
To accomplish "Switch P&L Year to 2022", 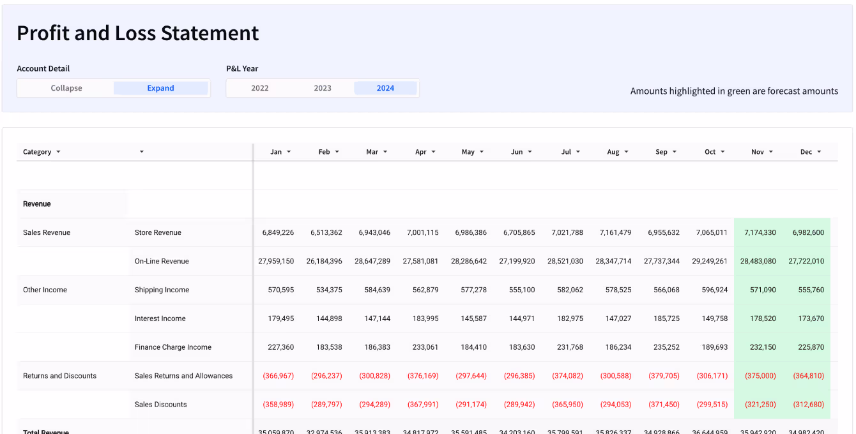I will 259,88.
